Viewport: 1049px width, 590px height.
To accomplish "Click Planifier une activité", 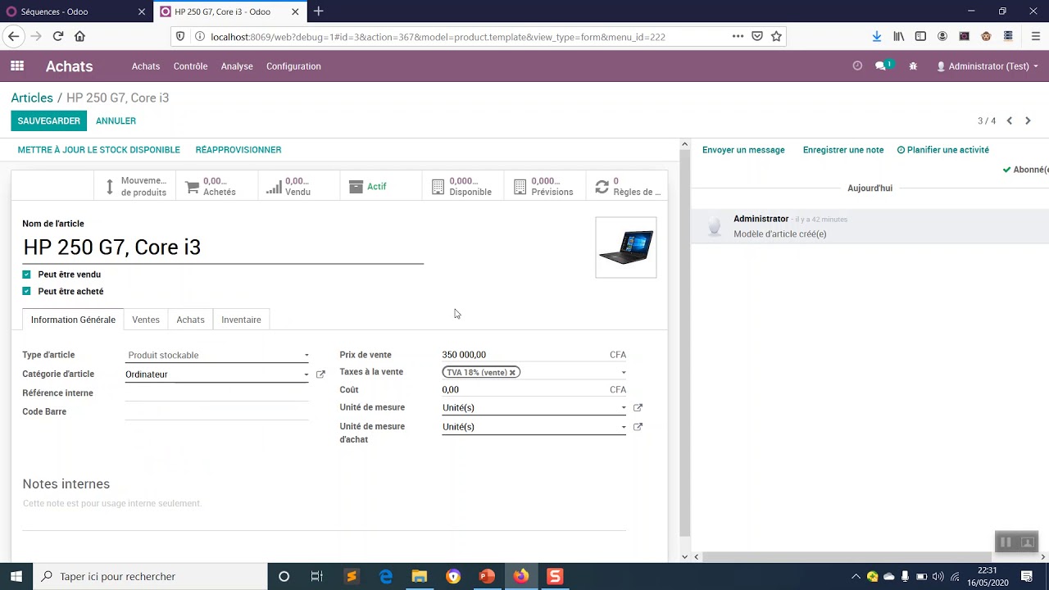I will point(943,150).
